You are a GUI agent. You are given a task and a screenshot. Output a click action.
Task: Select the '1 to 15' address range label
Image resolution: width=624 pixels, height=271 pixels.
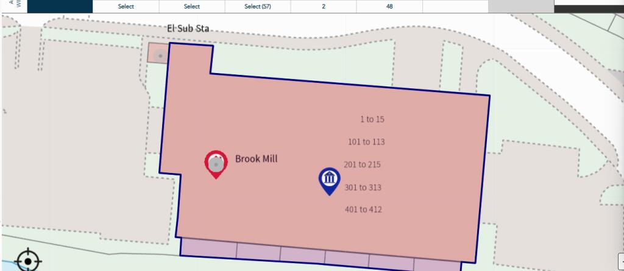(x=372, y=119)
